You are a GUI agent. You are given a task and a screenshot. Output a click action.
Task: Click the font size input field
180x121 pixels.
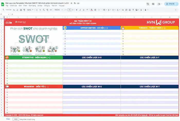pos(69,10)
